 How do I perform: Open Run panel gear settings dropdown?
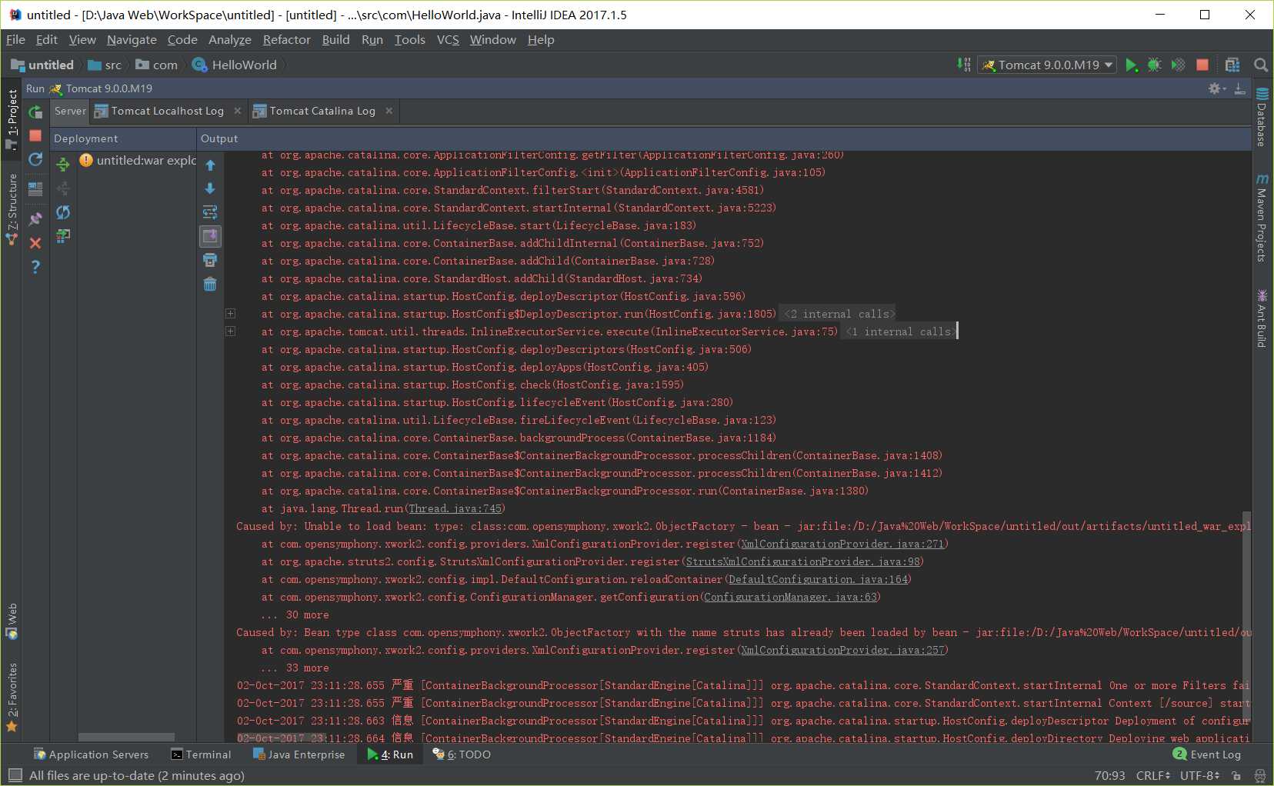pos(1216,89)
